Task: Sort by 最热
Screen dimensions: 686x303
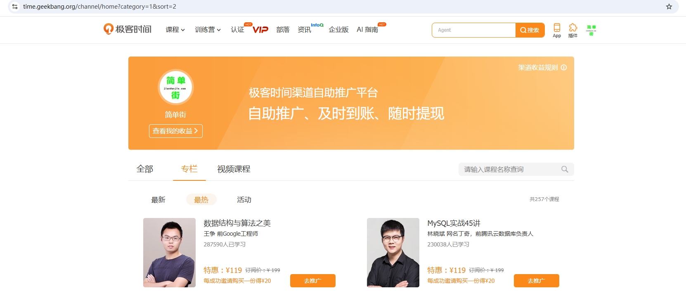Action: click(x=201, y=200)
